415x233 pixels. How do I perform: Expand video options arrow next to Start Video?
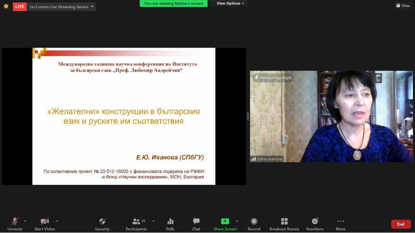[57, 221]
